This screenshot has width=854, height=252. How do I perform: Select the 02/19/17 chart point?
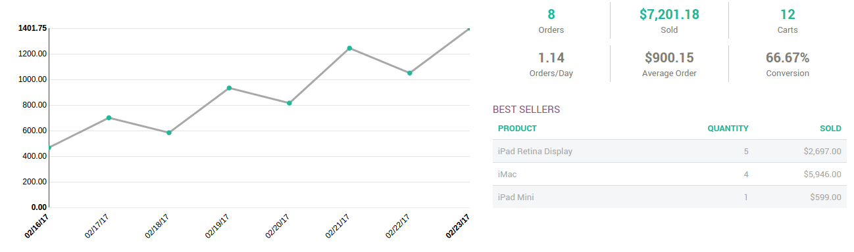[x=229, y=88]
